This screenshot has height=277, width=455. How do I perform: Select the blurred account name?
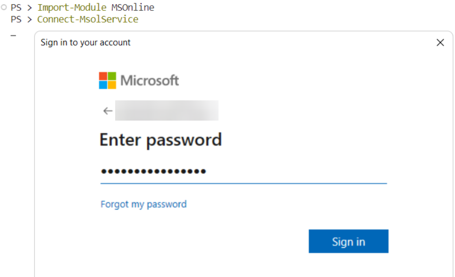click(167, 110)
